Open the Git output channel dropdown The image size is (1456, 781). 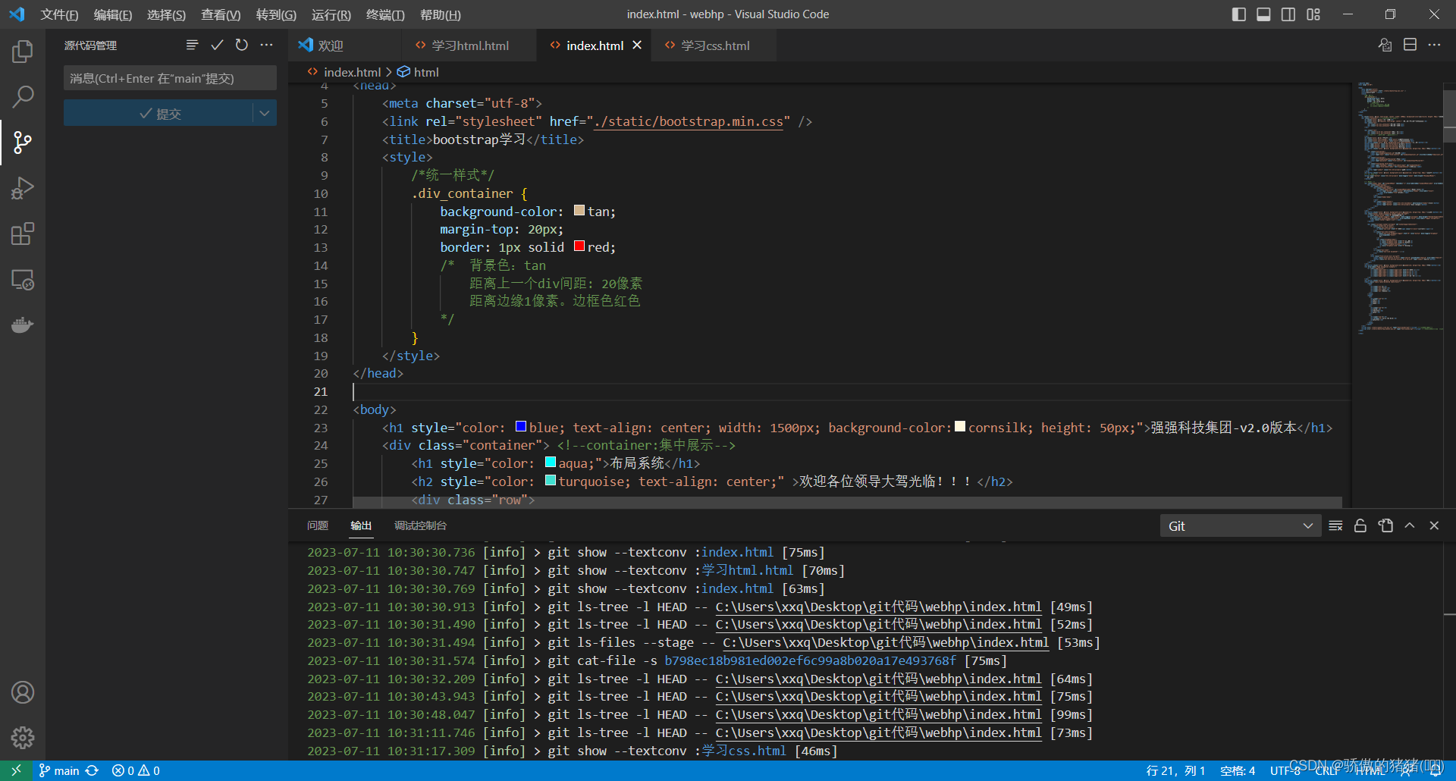click(x=1240, y=525)
